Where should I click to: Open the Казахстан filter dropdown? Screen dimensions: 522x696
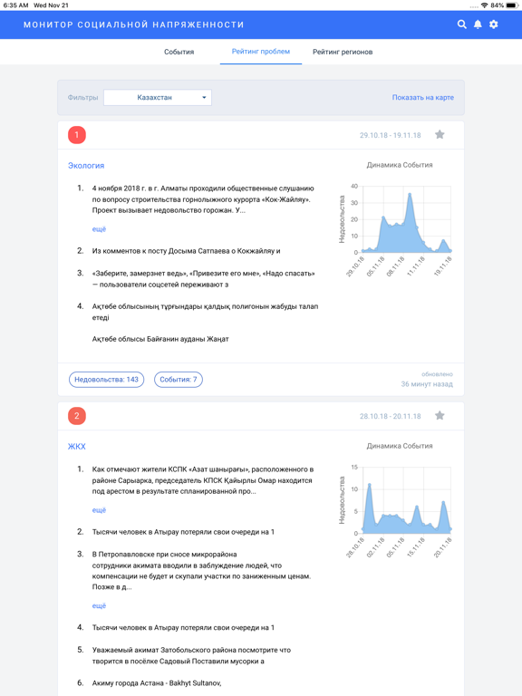click(158, 97)
